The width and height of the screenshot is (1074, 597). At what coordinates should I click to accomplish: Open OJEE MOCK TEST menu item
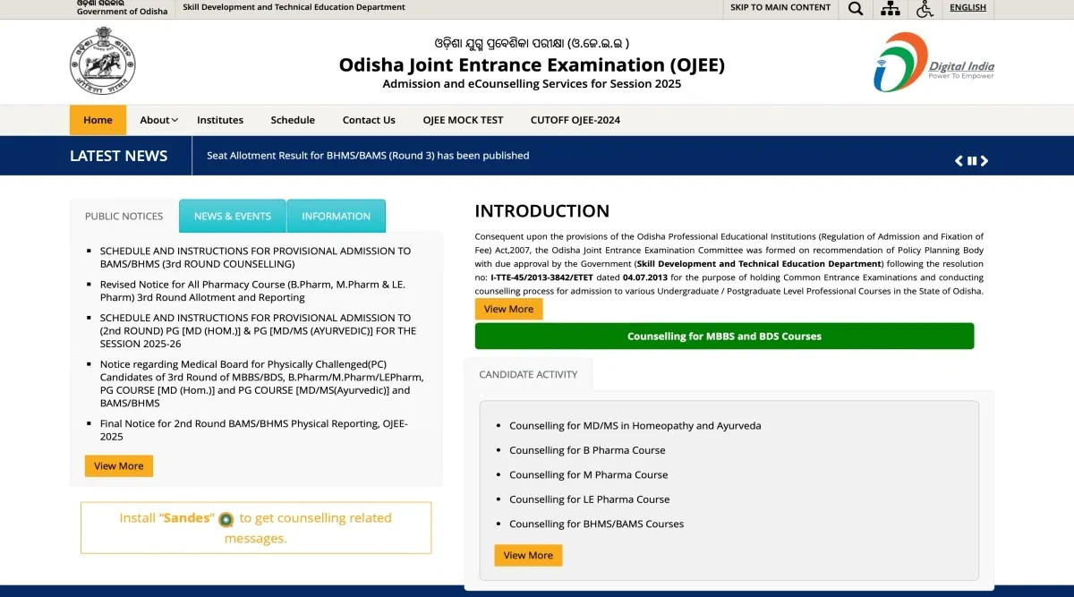[x=463, y=120]
